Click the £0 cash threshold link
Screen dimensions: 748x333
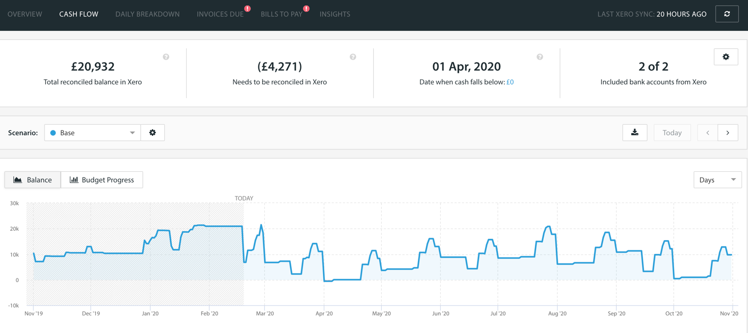coord(510,82)
